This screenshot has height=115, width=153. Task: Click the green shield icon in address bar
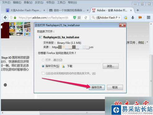pos(74,18)
